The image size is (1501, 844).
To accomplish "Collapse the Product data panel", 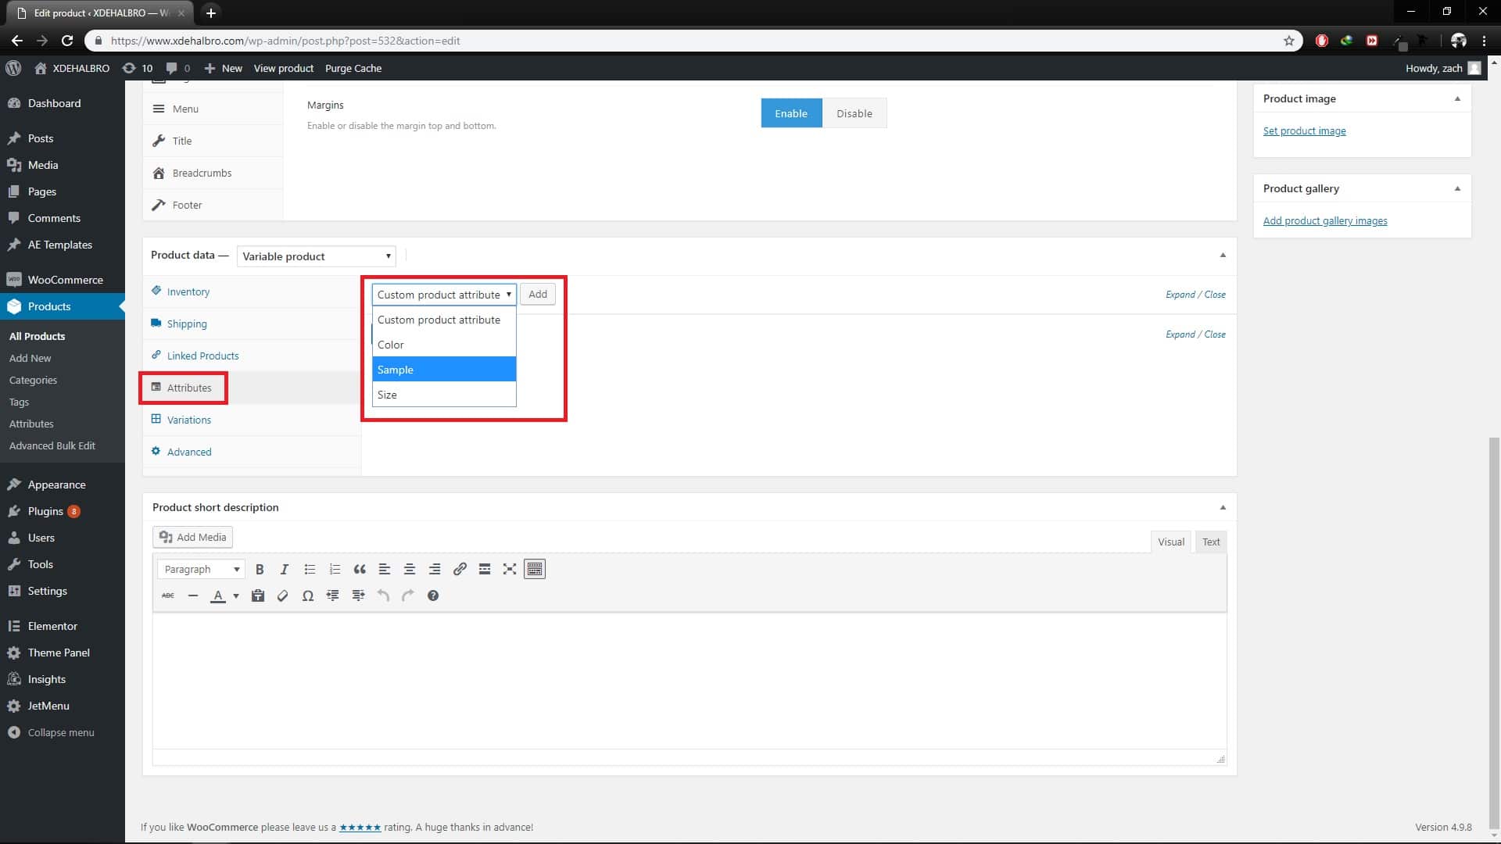I will [1223, 256].
